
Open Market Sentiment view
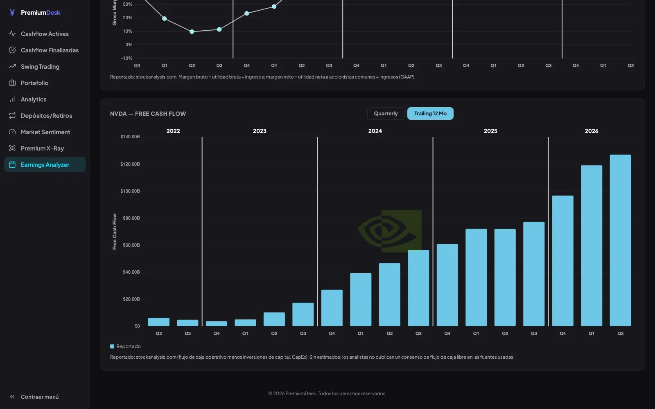[45, 132]
